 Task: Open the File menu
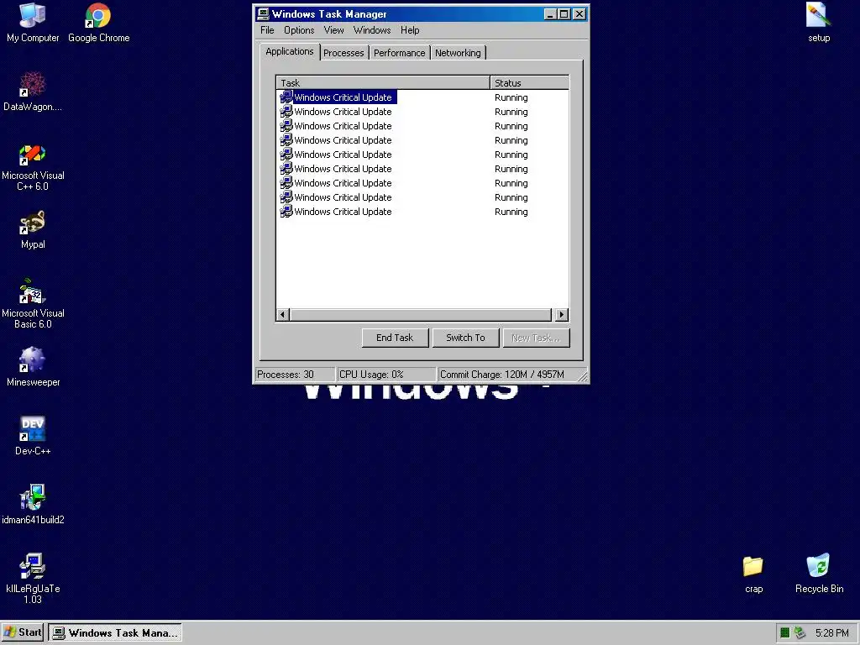(267, 30)
